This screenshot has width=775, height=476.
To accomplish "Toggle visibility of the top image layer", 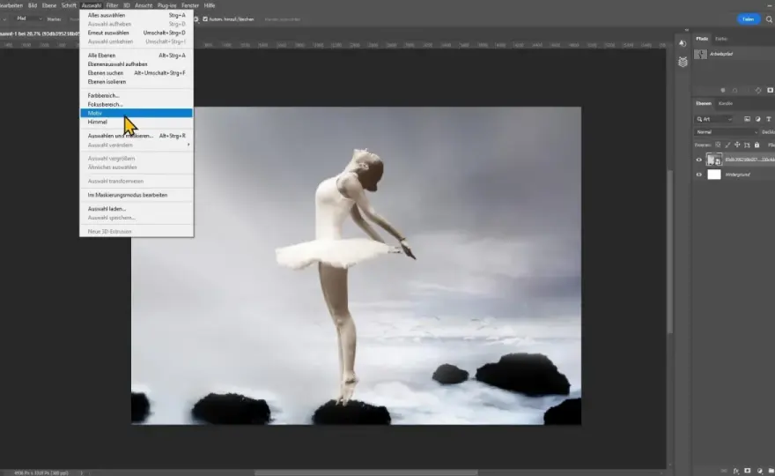I will [699, 160].
